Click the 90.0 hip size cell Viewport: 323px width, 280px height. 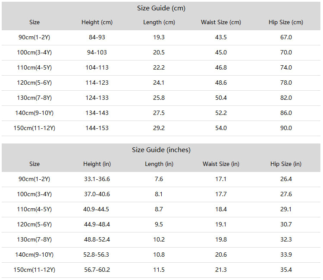click(x=286, y=128)
